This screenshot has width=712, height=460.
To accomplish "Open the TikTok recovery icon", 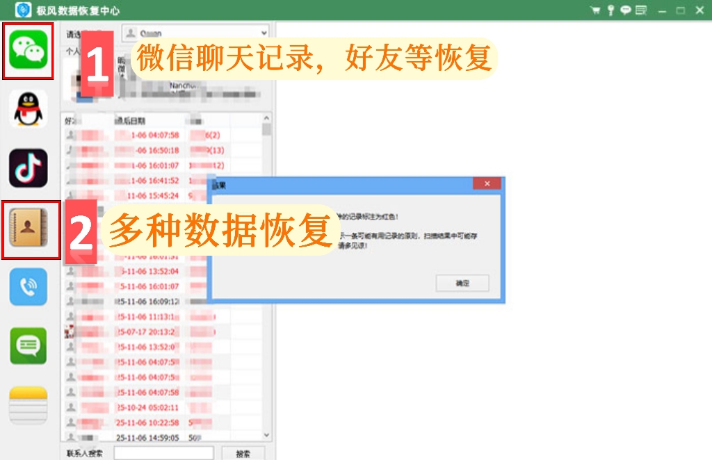I will (28, 168).
